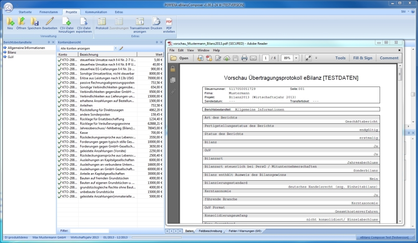Click the email envelope icon in Adobe Reader
The height and width of the screenshot is (243, 418).
[x=253, y=58]
